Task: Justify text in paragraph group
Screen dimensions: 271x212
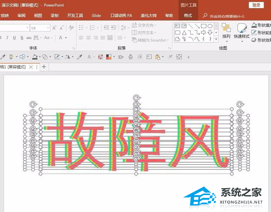Action: pos(103,37)
